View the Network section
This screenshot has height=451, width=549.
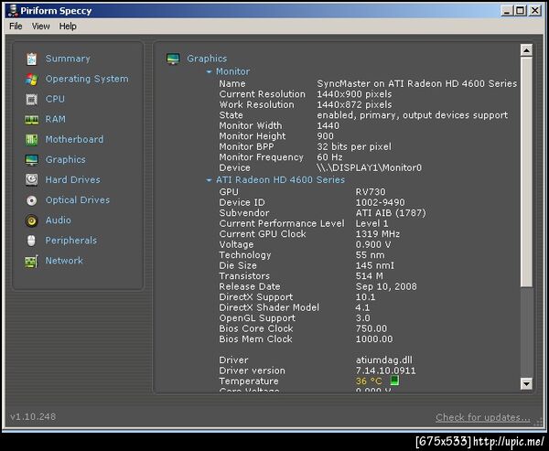[64, 261]
